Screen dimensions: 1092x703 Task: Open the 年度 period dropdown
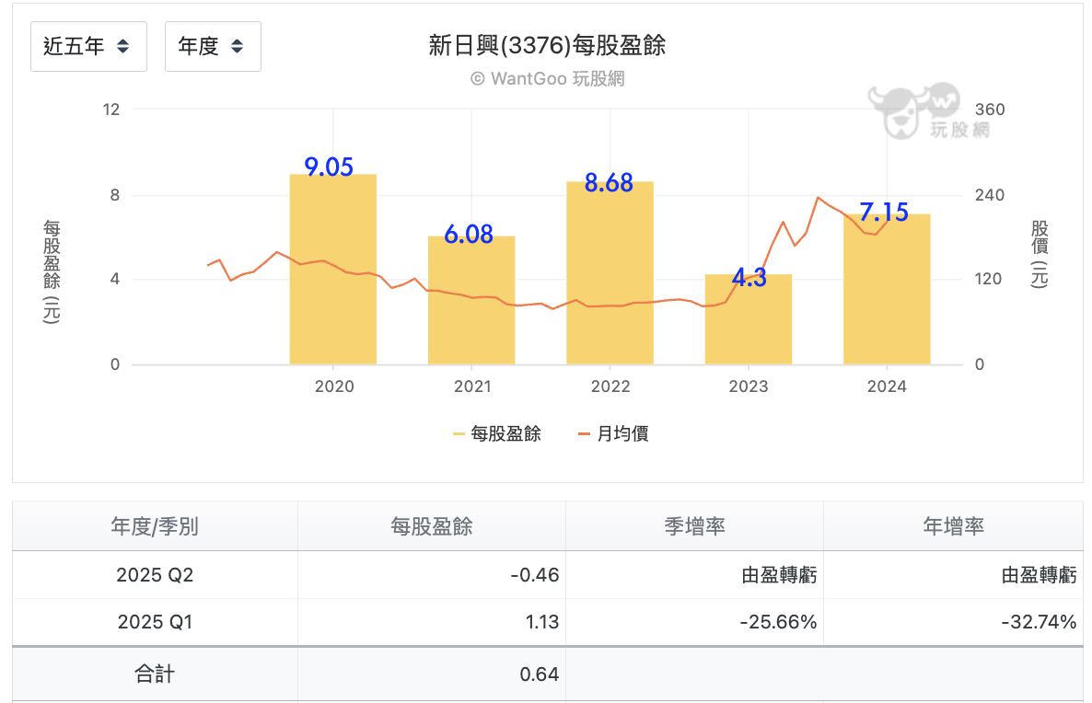pyautogui.click(x=213, y=46)
